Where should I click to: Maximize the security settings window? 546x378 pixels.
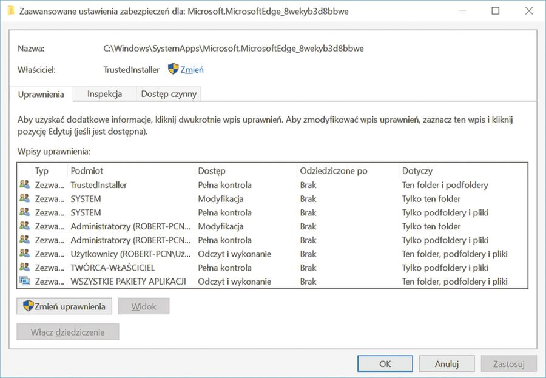click(495, 11)
